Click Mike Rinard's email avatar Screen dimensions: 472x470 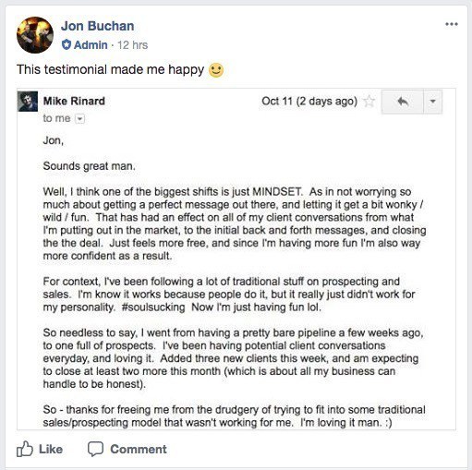[x=28, y=102]
